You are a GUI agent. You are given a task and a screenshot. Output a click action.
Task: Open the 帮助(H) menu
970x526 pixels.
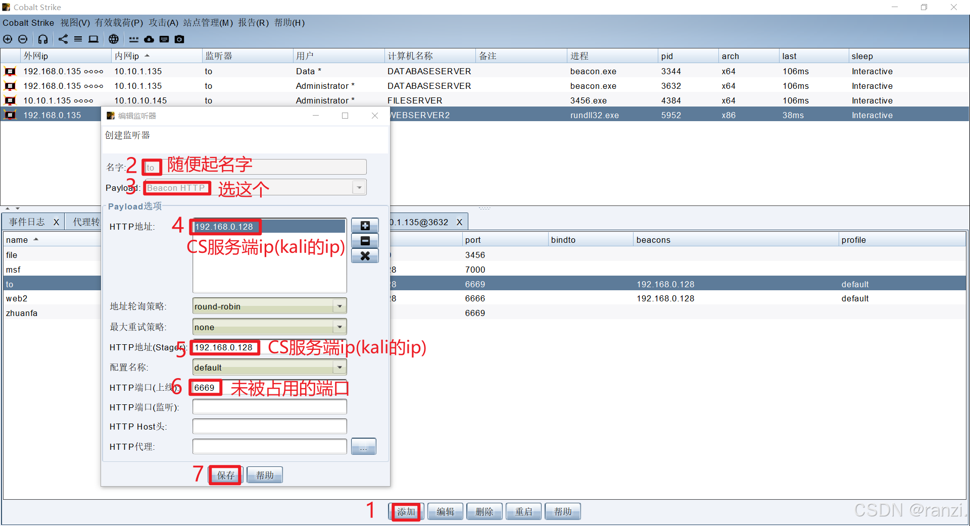[x=289, y=23]
